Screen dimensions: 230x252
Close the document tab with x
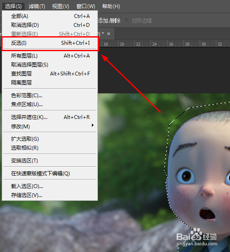pos(109,34)
